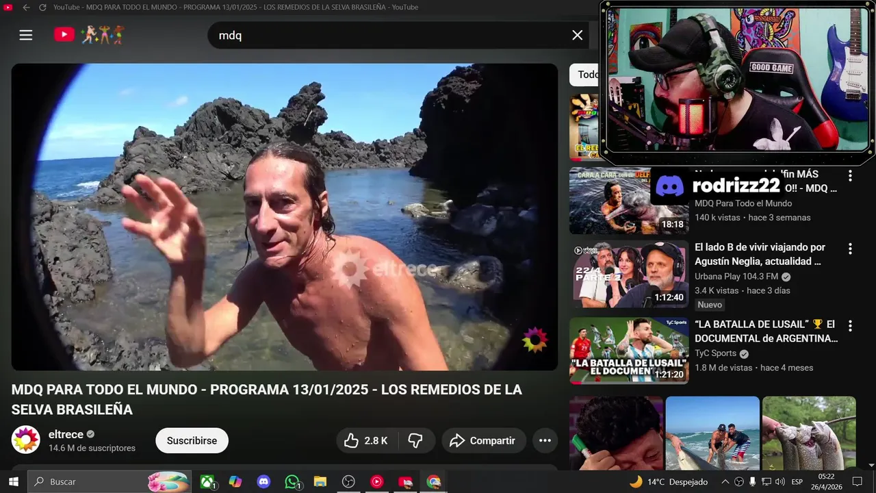Open the clock showing 05:22
The height and width of the screenshot is (493, 876).
826,482
